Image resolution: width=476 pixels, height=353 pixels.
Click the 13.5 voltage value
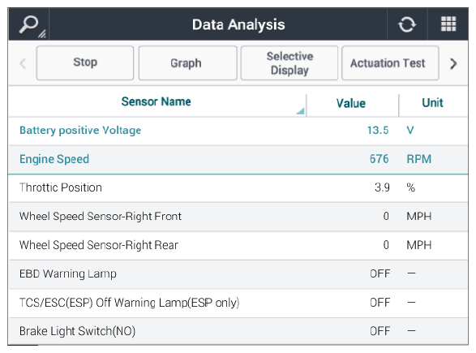point(378,131)
